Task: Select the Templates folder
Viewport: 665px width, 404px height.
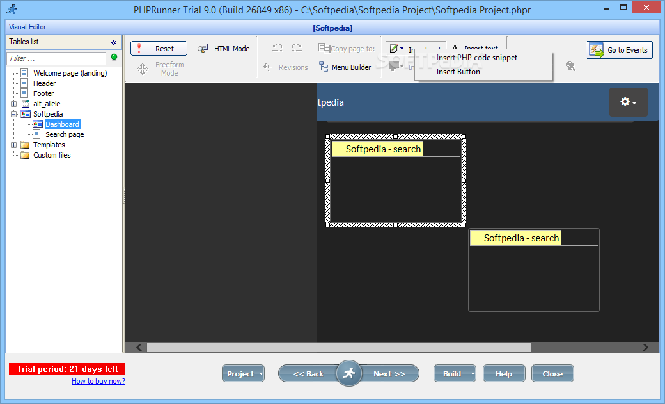Action: pos(49,145)
